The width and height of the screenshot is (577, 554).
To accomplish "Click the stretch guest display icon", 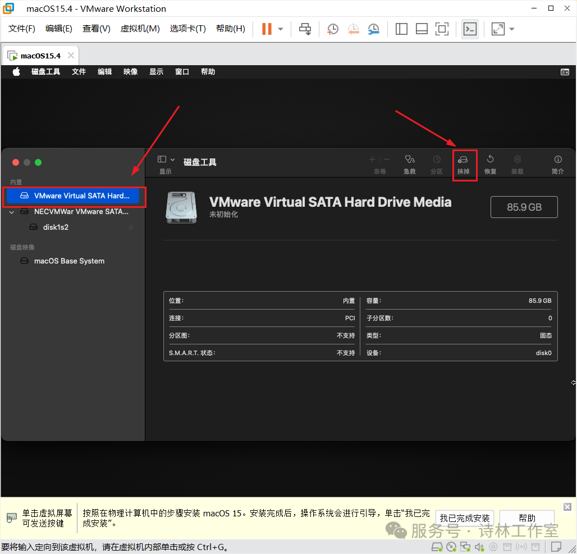I will point(498,29).
